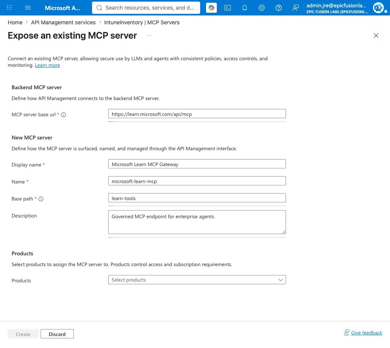Click the Create button
Viewport: 390px width, 348px height.
tap(23, 334)
